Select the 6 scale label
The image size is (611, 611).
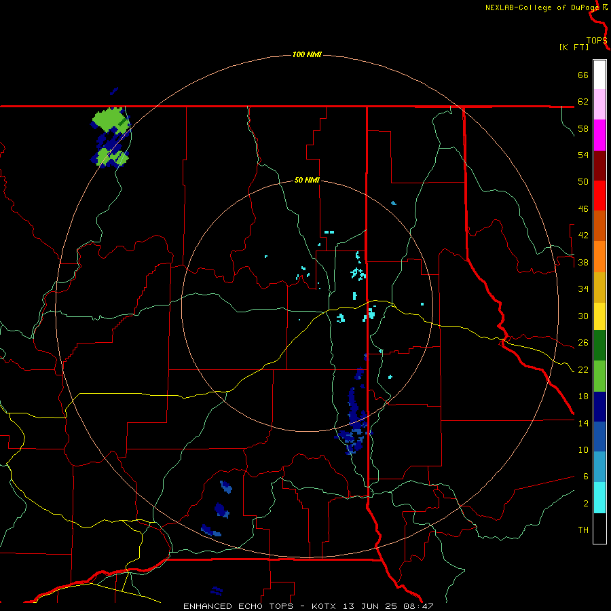coord(585,476)
